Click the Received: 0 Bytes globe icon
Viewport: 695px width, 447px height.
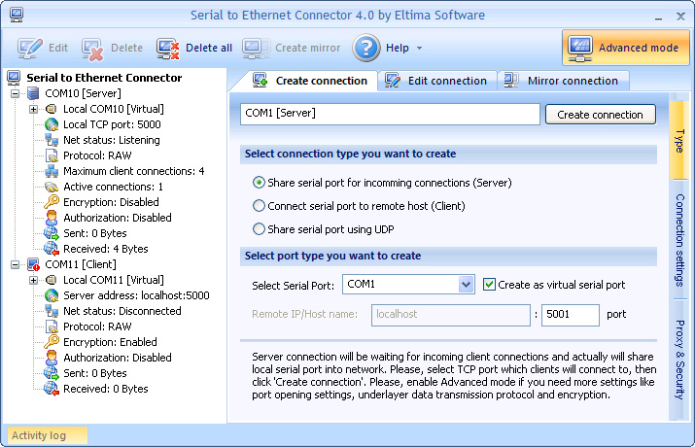[x=52, y=389]
